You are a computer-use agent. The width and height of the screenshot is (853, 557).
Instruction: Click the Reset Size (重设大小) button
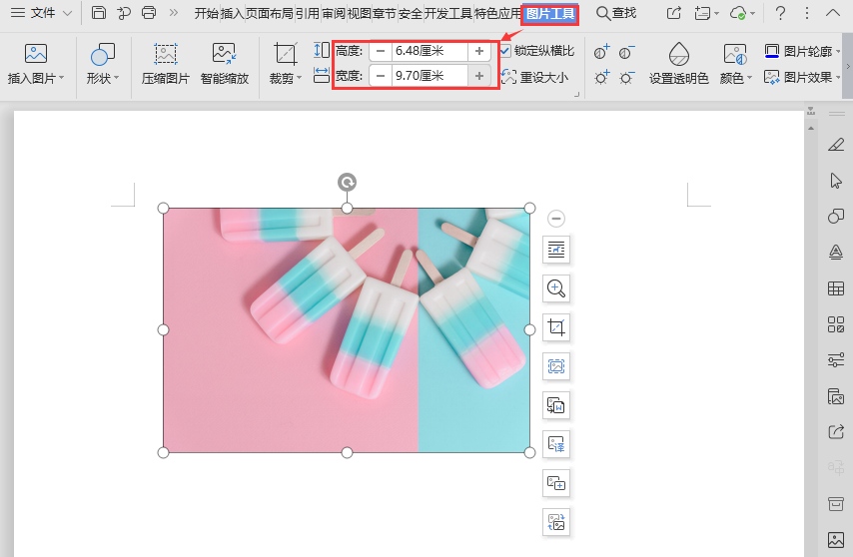[535, 77]
